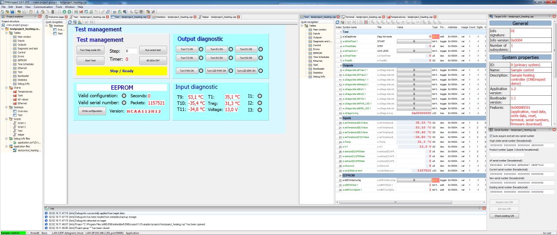Click the save (floppy disk) toolbar icon

[x=13, y=12]
